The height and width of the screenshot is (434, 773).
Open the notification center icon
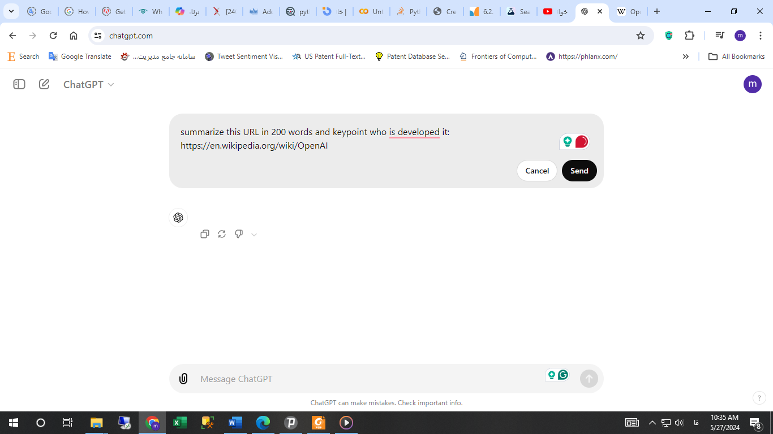pos(755,423)
